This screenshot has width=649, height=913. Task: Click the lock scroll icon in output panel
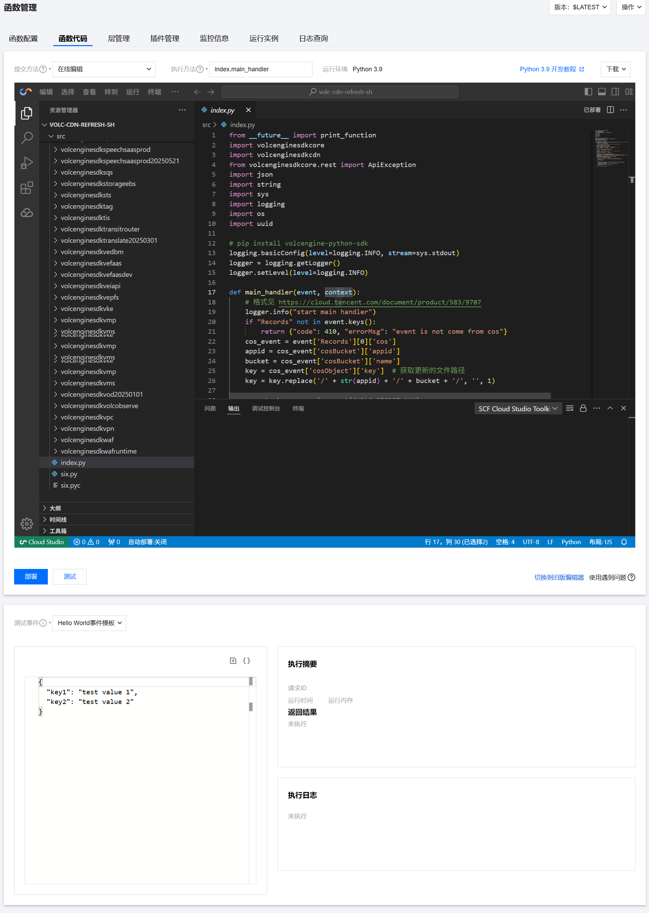click(583, 408)
